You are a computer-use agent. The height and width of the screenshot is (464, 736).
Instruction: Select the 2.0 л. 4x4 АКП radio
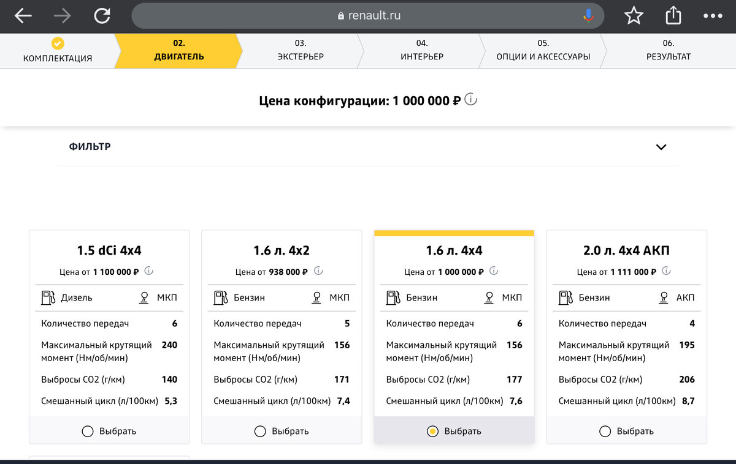(605, 432)
